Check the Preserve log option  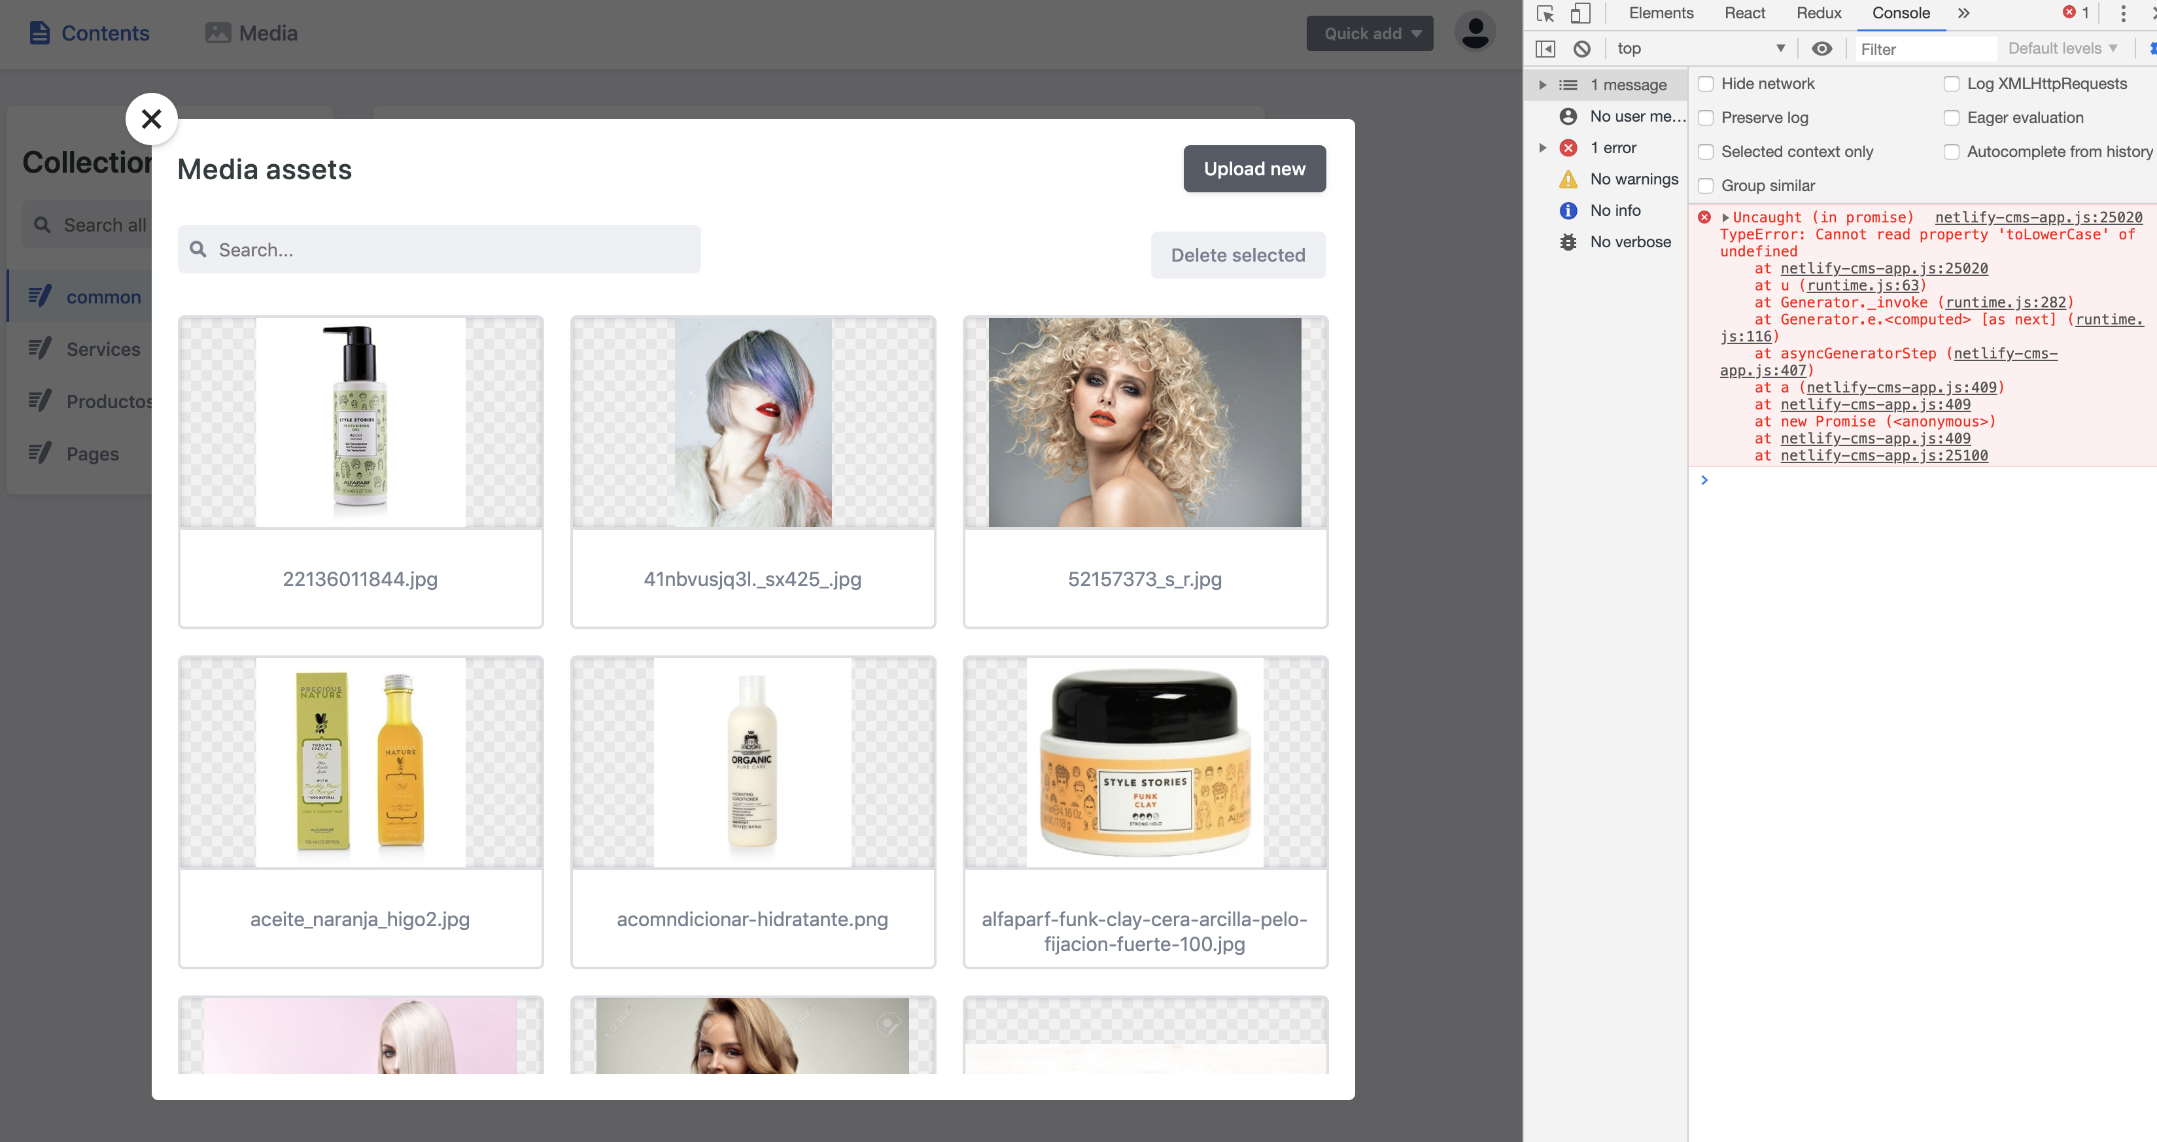(x=1706, y=117)
